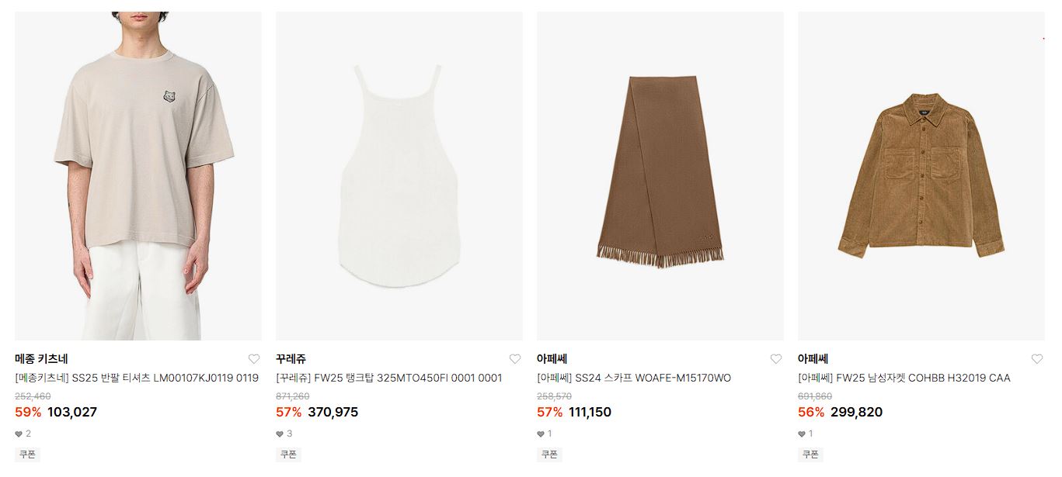Click the 쿠폰 badge under the t-shirt
Image resolution: width=1062 pixels, height=477 pixels.
point(27,455)
